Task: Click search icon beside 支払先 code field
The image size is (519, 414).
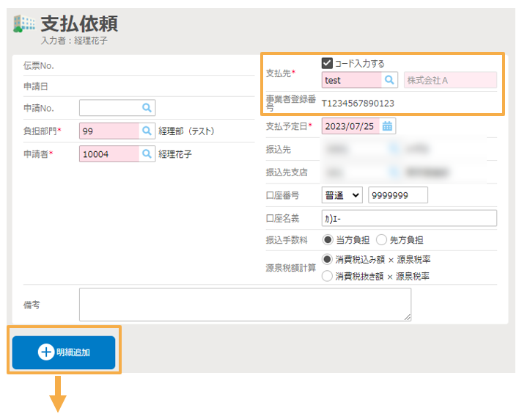Action: tap(390, 80)
